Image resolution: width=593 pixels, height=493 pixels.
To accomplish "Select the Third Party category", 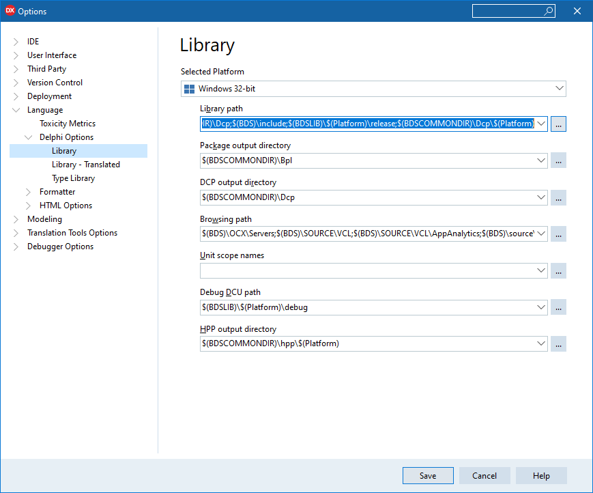I will point(46,69).
